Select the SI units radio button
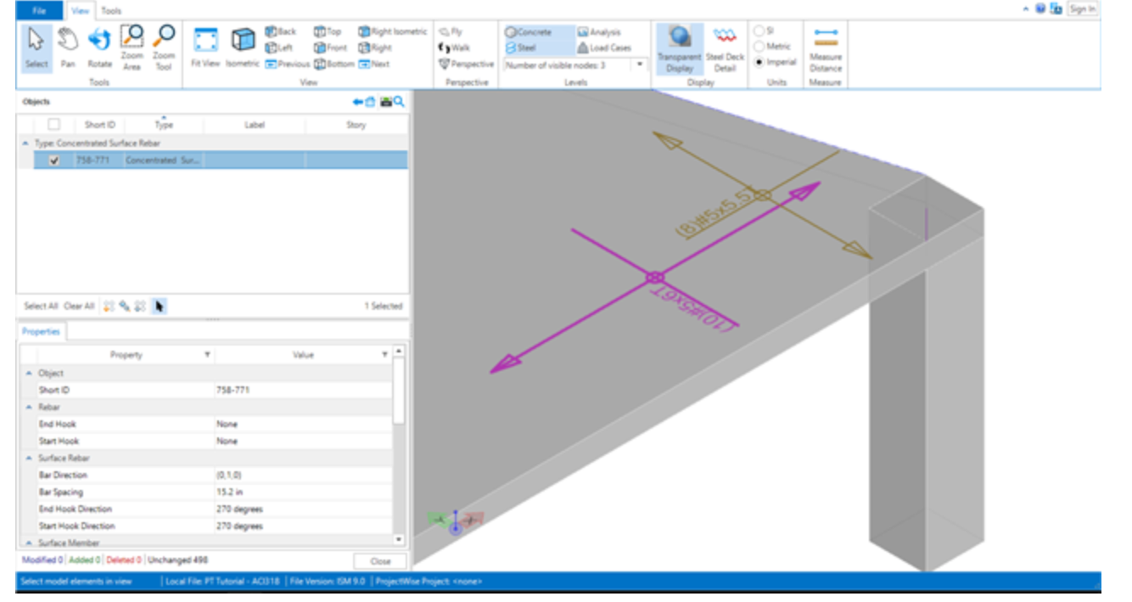The width and height of the screenshot is (1132, 602). [759, 31]
